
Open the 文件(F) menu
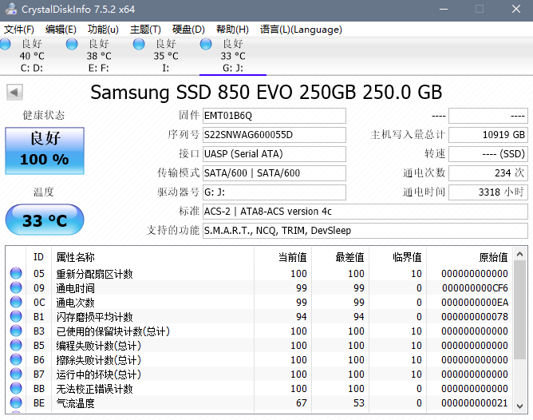[x=19, y=30]
